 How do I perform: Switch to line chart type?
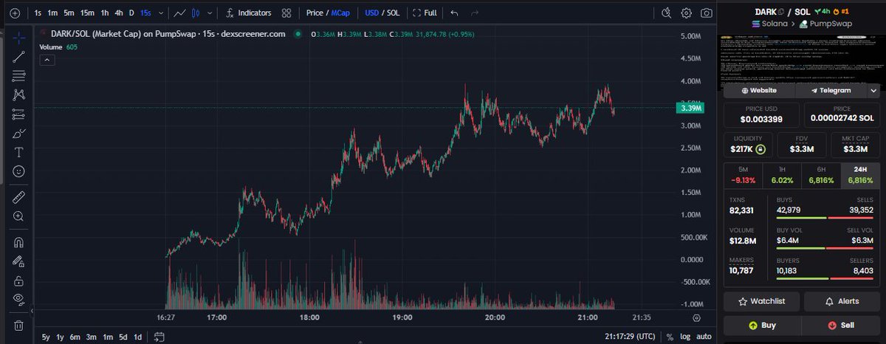click(179, 13)
